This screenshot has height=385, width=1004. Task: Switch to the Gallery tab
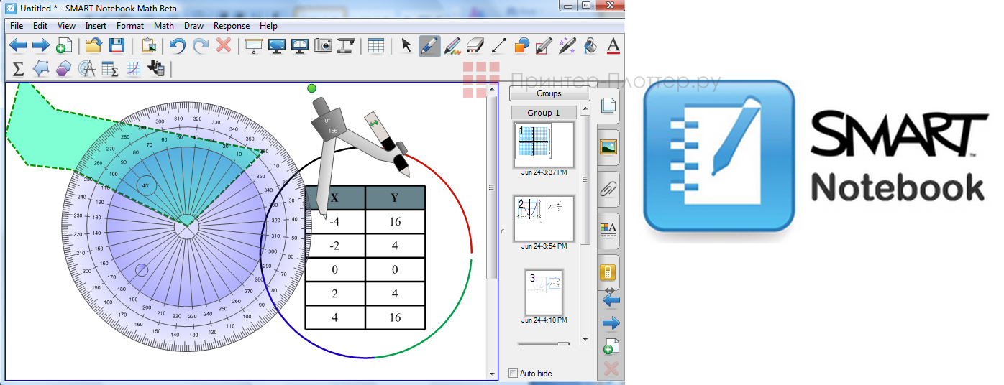click(x=608, y=147)
